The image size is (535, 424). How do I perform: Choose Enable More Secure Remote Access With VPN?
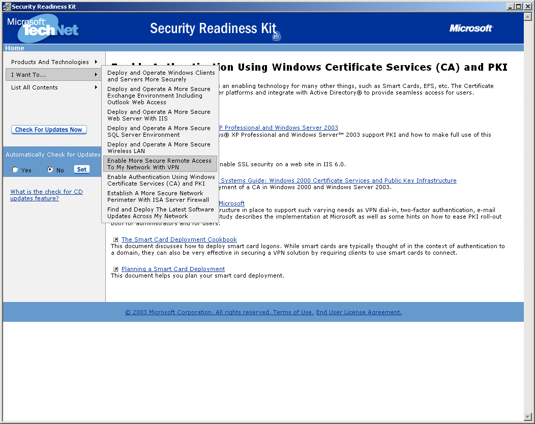[x=160, y=164]
